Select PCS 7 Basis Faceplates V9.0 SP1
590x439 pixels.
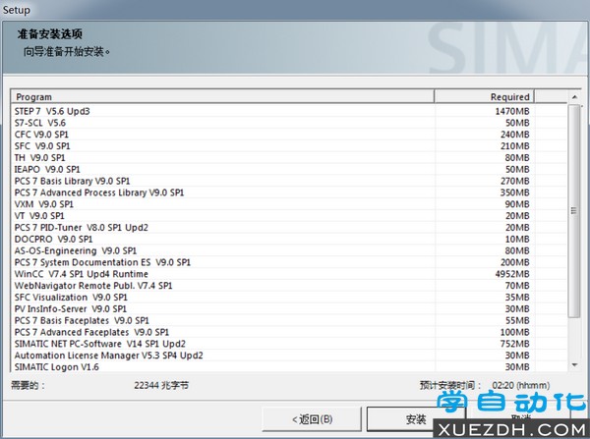[x=288, y=320]
